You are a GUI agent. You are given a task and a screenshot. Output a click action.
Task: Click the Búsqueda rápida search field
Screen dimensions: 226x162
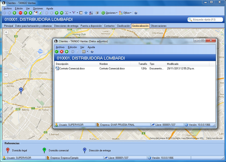(205, 20)
